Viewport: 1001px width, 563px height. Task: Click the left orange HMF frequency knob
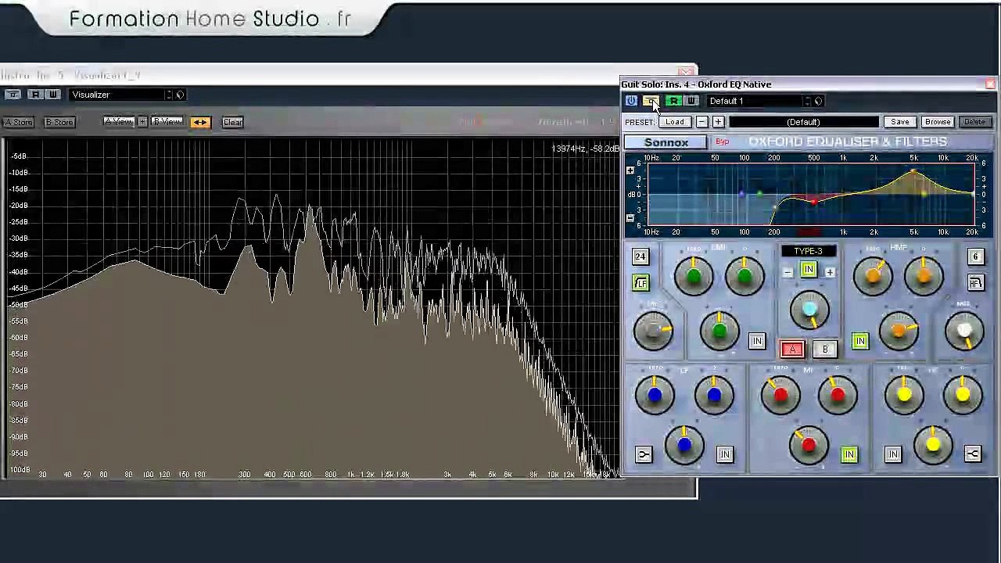coord(873,276)
